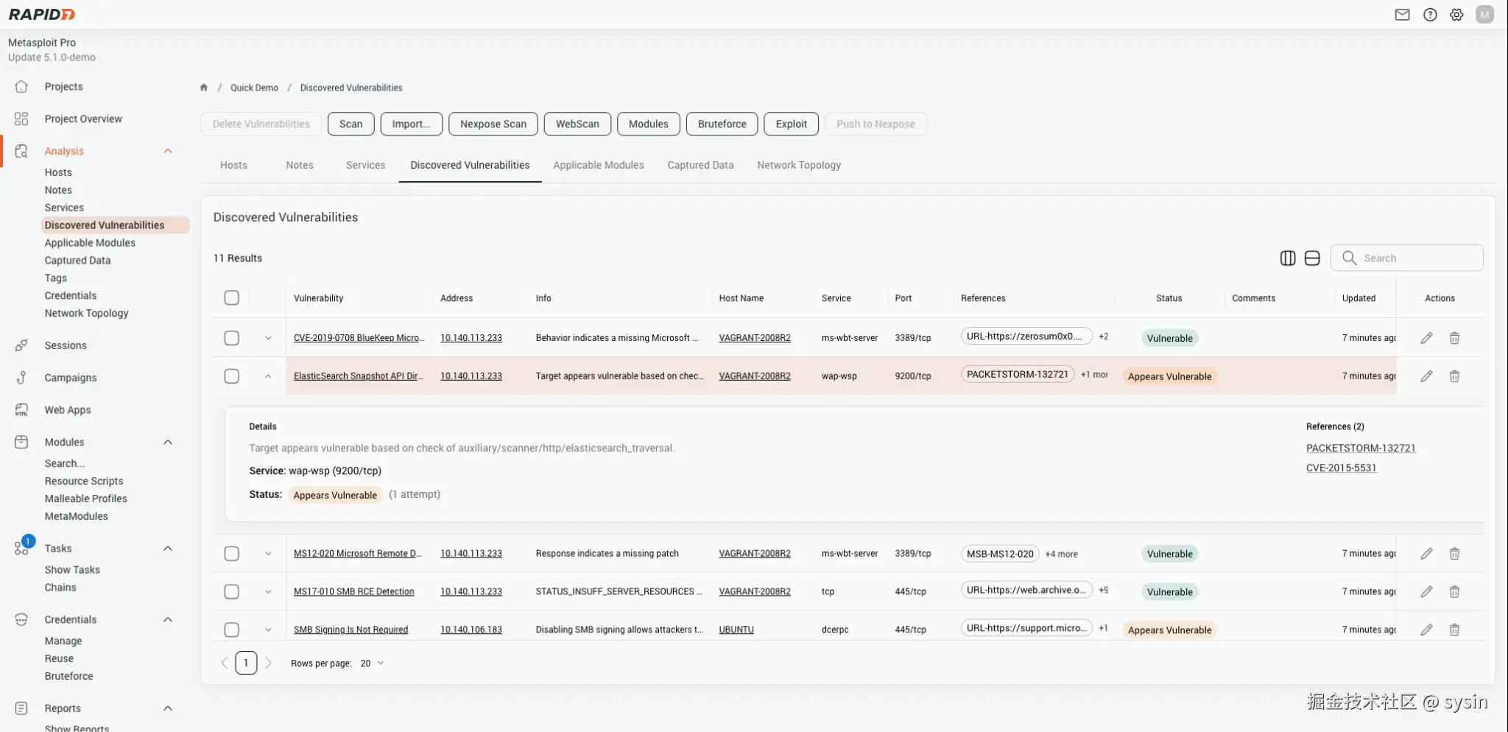
Task: Check the CVE-2019-0708 BlueKeep row checkbox
Action: [x=232, y=338]
